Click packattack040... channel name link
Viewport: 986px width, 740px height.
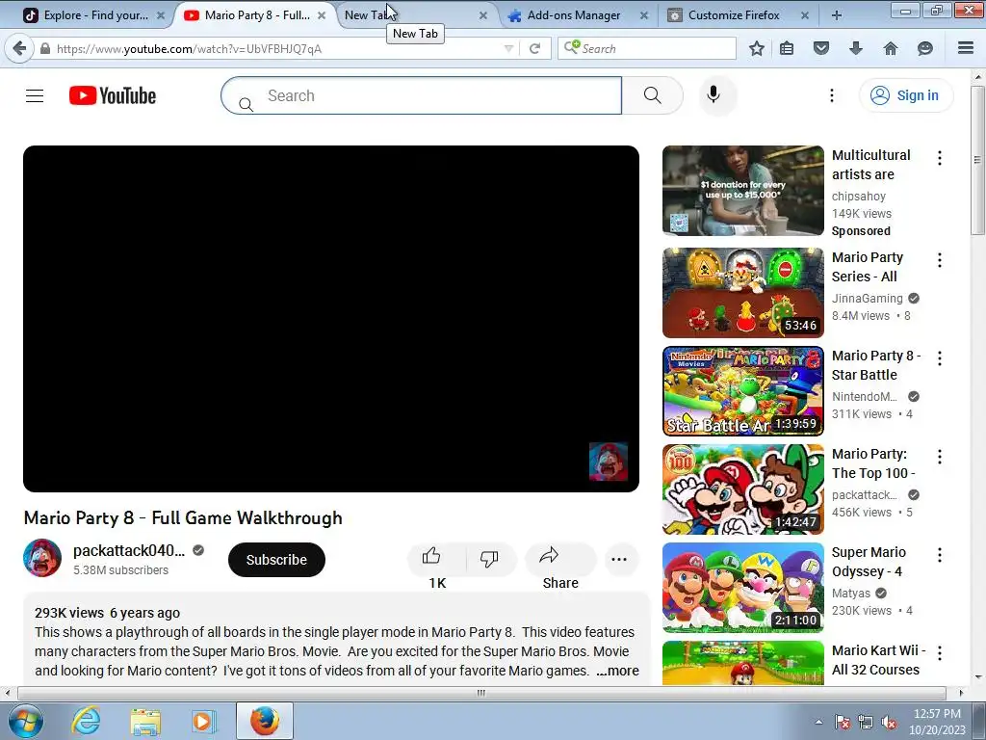(129, 550)
